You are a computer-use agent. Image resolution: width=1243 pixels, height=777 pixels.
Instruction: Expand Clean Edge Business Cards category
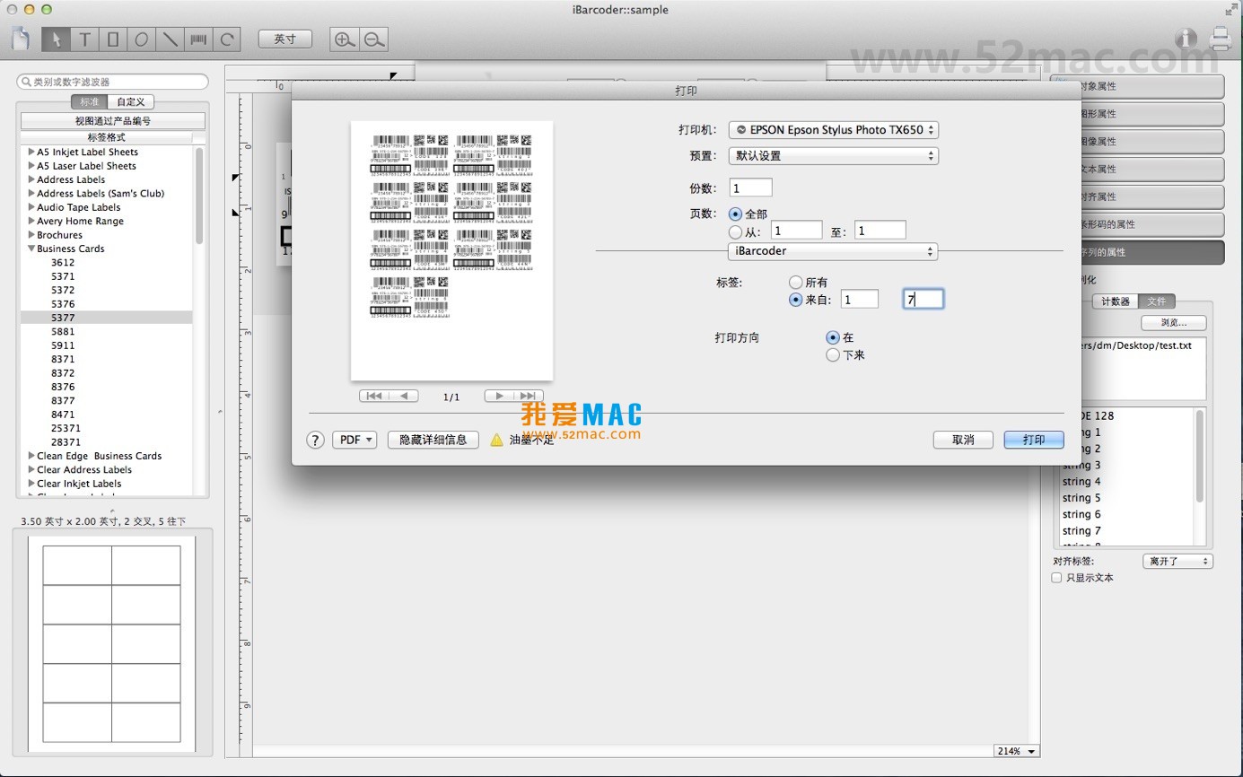(x=31, y=456)
